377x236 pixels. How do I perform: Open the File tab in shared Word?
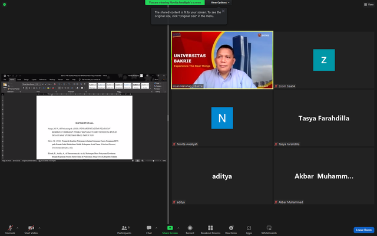(x=5, y=80)
